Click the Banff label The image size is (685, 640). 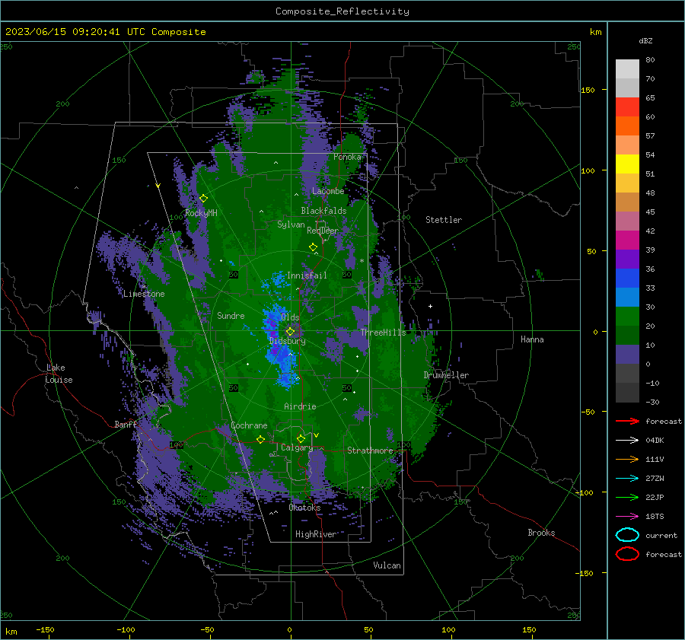[x=126, y=424]
